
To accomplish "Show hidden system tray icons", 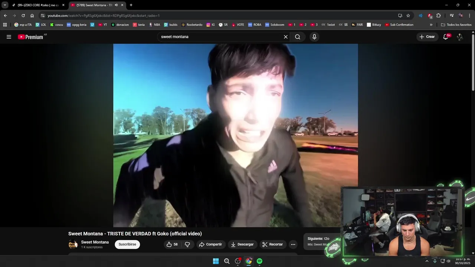I will coord(427,261).
